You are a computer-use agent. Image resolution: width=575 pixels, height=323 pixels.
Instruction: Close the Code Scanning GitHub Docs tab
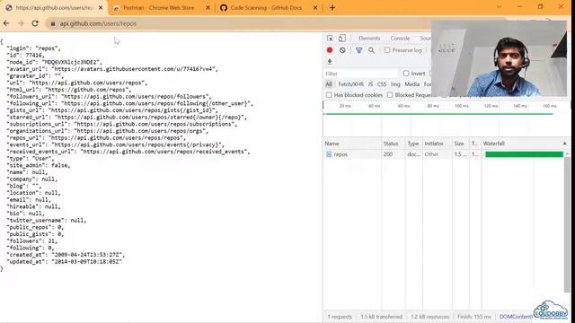(315, 8)
